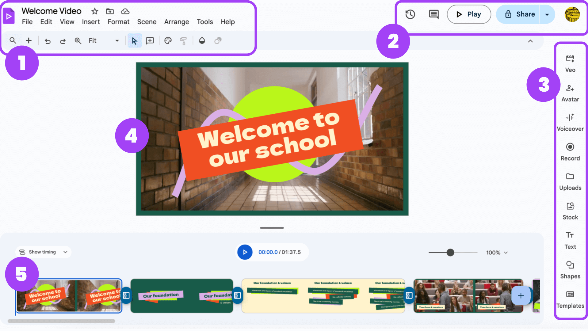This screenshot has height=331, width=588.
Task: Open the Voiceover tool
Action: pos(570,122)
